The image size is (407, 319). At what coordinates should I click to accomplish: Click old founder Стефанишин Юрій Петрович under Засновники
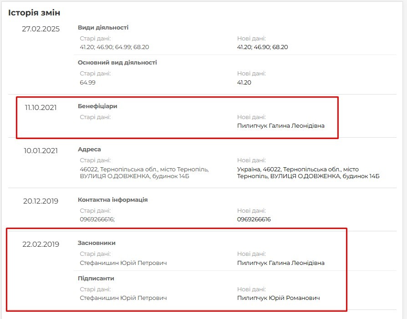point(123,263)
